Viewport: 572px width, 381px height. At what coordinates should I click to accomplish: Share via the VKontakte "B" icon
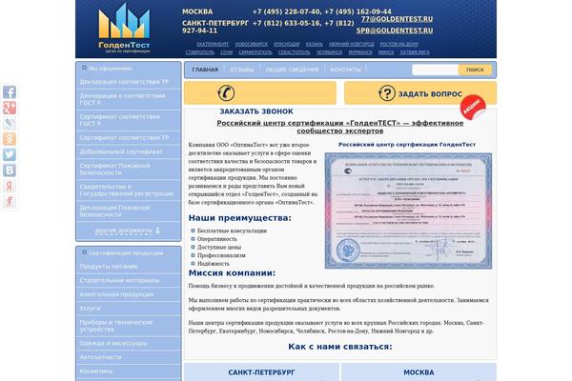coord(10,170)
